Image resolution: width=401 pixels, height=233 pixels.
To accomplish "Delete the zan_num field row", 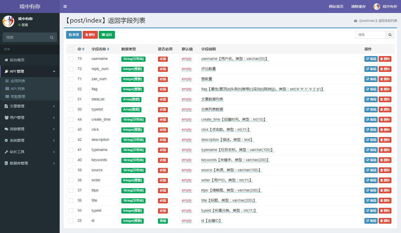I will 385,79.
